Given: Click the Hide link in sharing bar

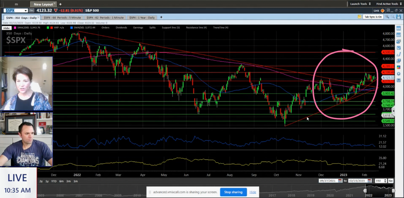Looking at the screenshot, I should 253,192.
